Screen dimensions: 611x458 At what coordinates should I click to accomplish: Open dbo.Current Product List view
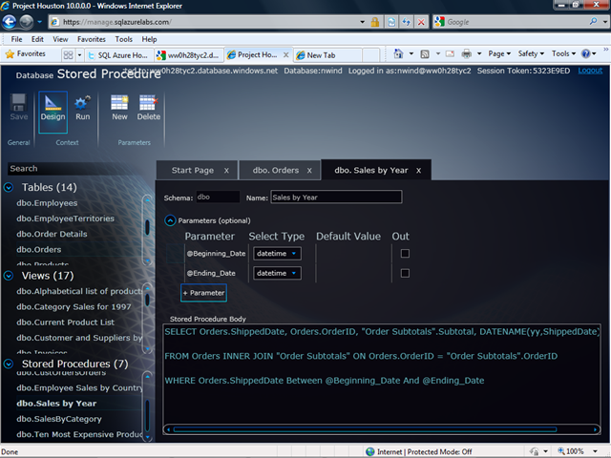pyautogui.click(x=65, y=323)
